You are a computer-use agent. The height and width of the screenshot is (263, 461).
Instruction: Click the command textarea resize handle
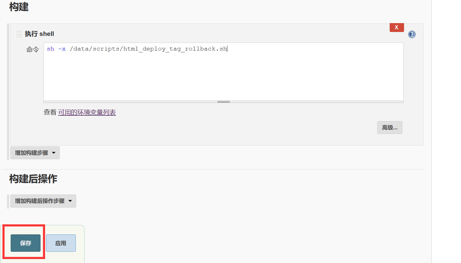click(x=224, y=102)
